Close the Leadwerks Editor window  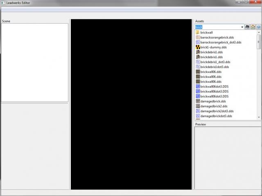point(255,2)
